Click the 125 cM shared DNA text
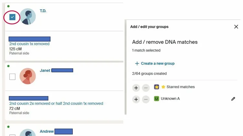Viewport: 243px width, 136px height. tap(15, 49)
